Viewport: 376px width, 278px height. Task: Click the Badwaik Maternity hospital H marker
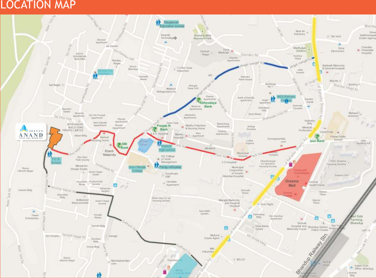click(x=327, y=72)
